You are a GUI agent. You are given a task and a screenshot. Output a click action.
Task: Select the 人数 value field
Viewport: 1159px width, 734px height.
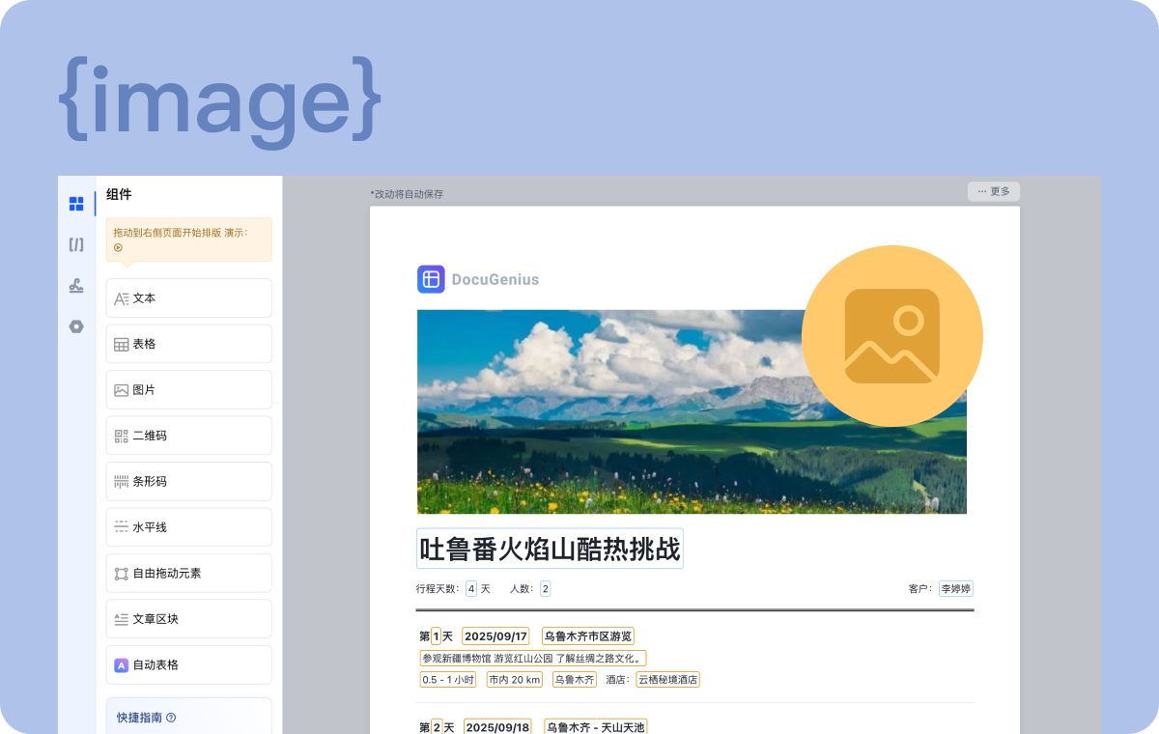coord(546,588)
